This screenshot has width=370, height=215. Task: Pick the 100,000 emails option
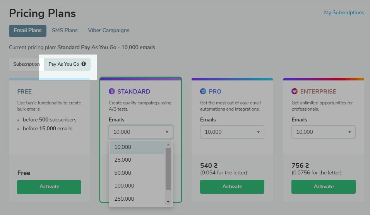pos(124,186)
